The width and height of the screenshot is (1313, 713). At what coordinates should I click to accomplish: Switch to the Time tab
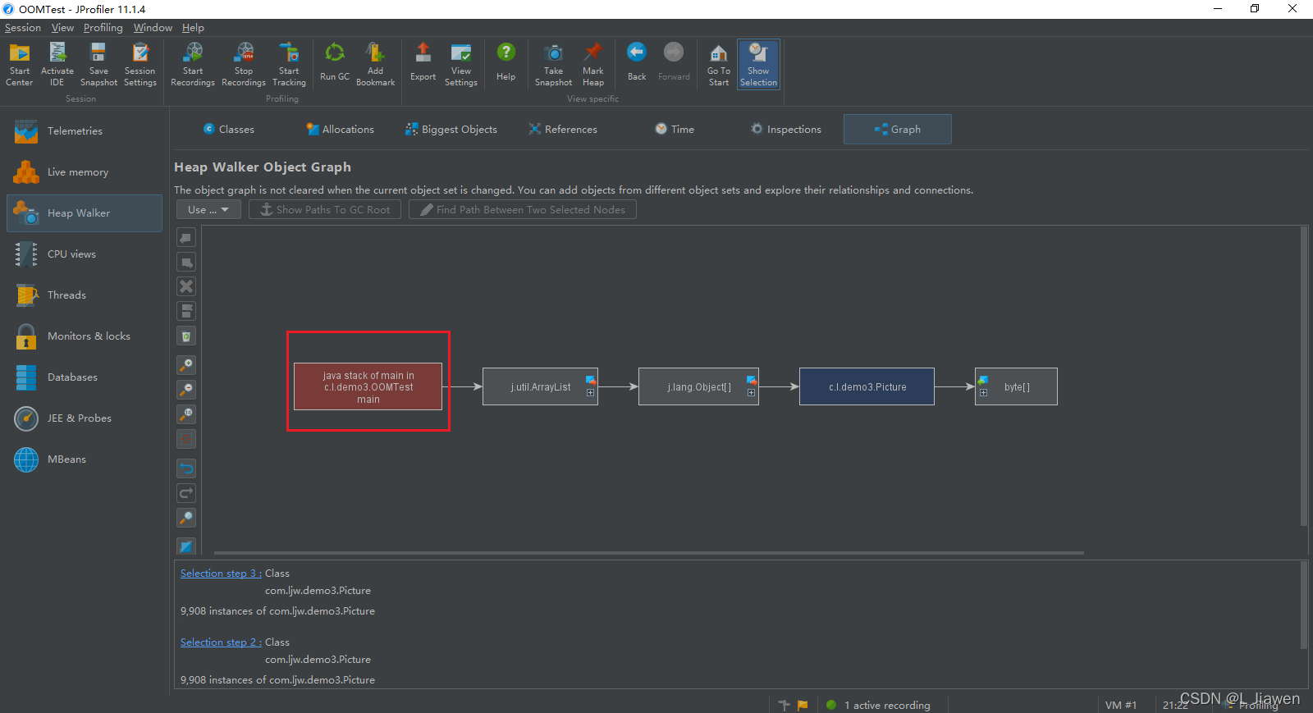pyautogui.click(x=675, y=130)
